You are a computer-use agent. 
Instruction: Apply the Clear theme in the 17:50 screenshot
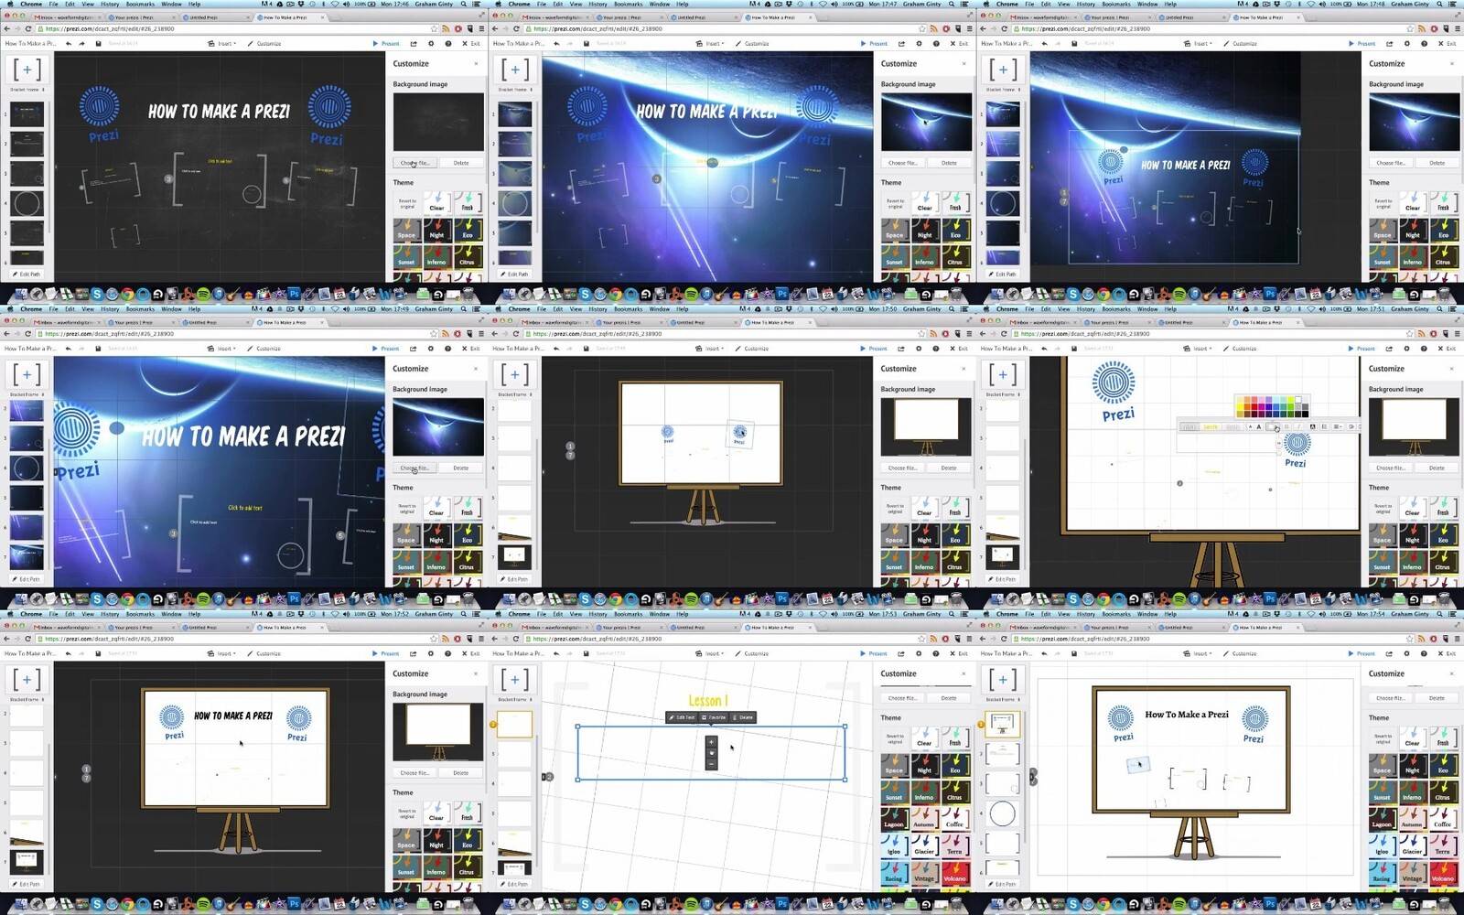(x=925, y=508)
